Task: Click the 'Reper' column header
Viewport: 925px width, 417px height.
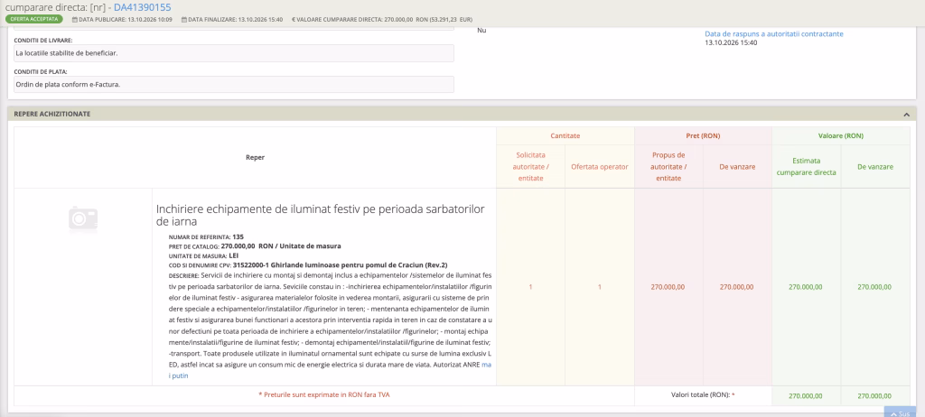Action: pos(255,157)
